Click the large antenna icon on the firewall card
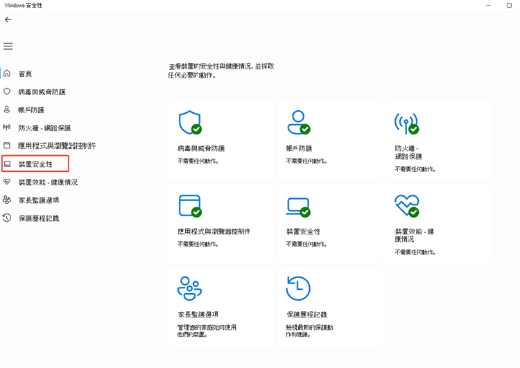Viewport: 520px width, 368px height. click(x=406, y=123)
